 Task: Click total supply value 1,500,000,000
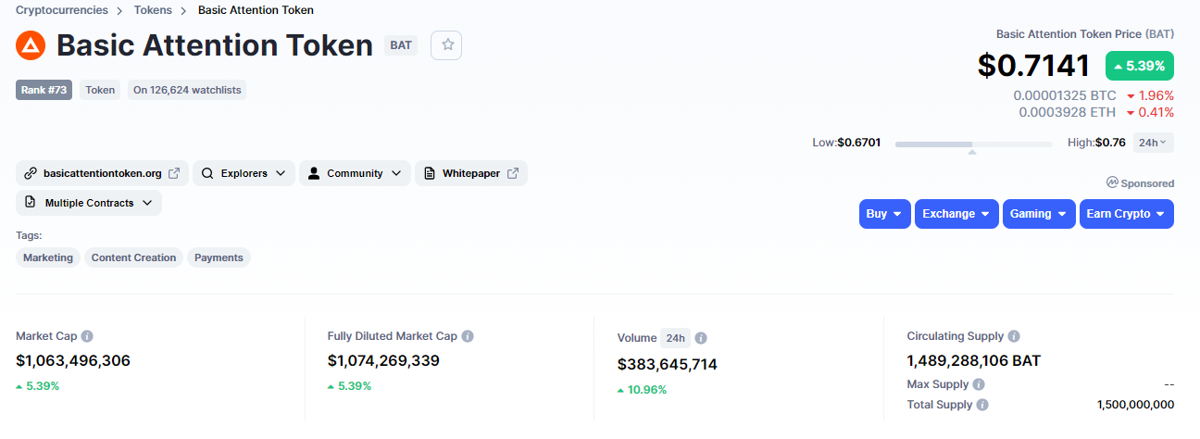point(1135,405)
